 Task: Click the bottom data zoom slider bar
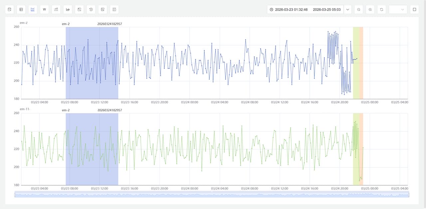(212, 195)
